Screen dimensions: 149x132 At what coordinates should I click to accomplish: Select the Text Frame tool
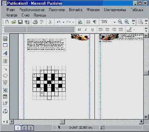click(5, 39)
